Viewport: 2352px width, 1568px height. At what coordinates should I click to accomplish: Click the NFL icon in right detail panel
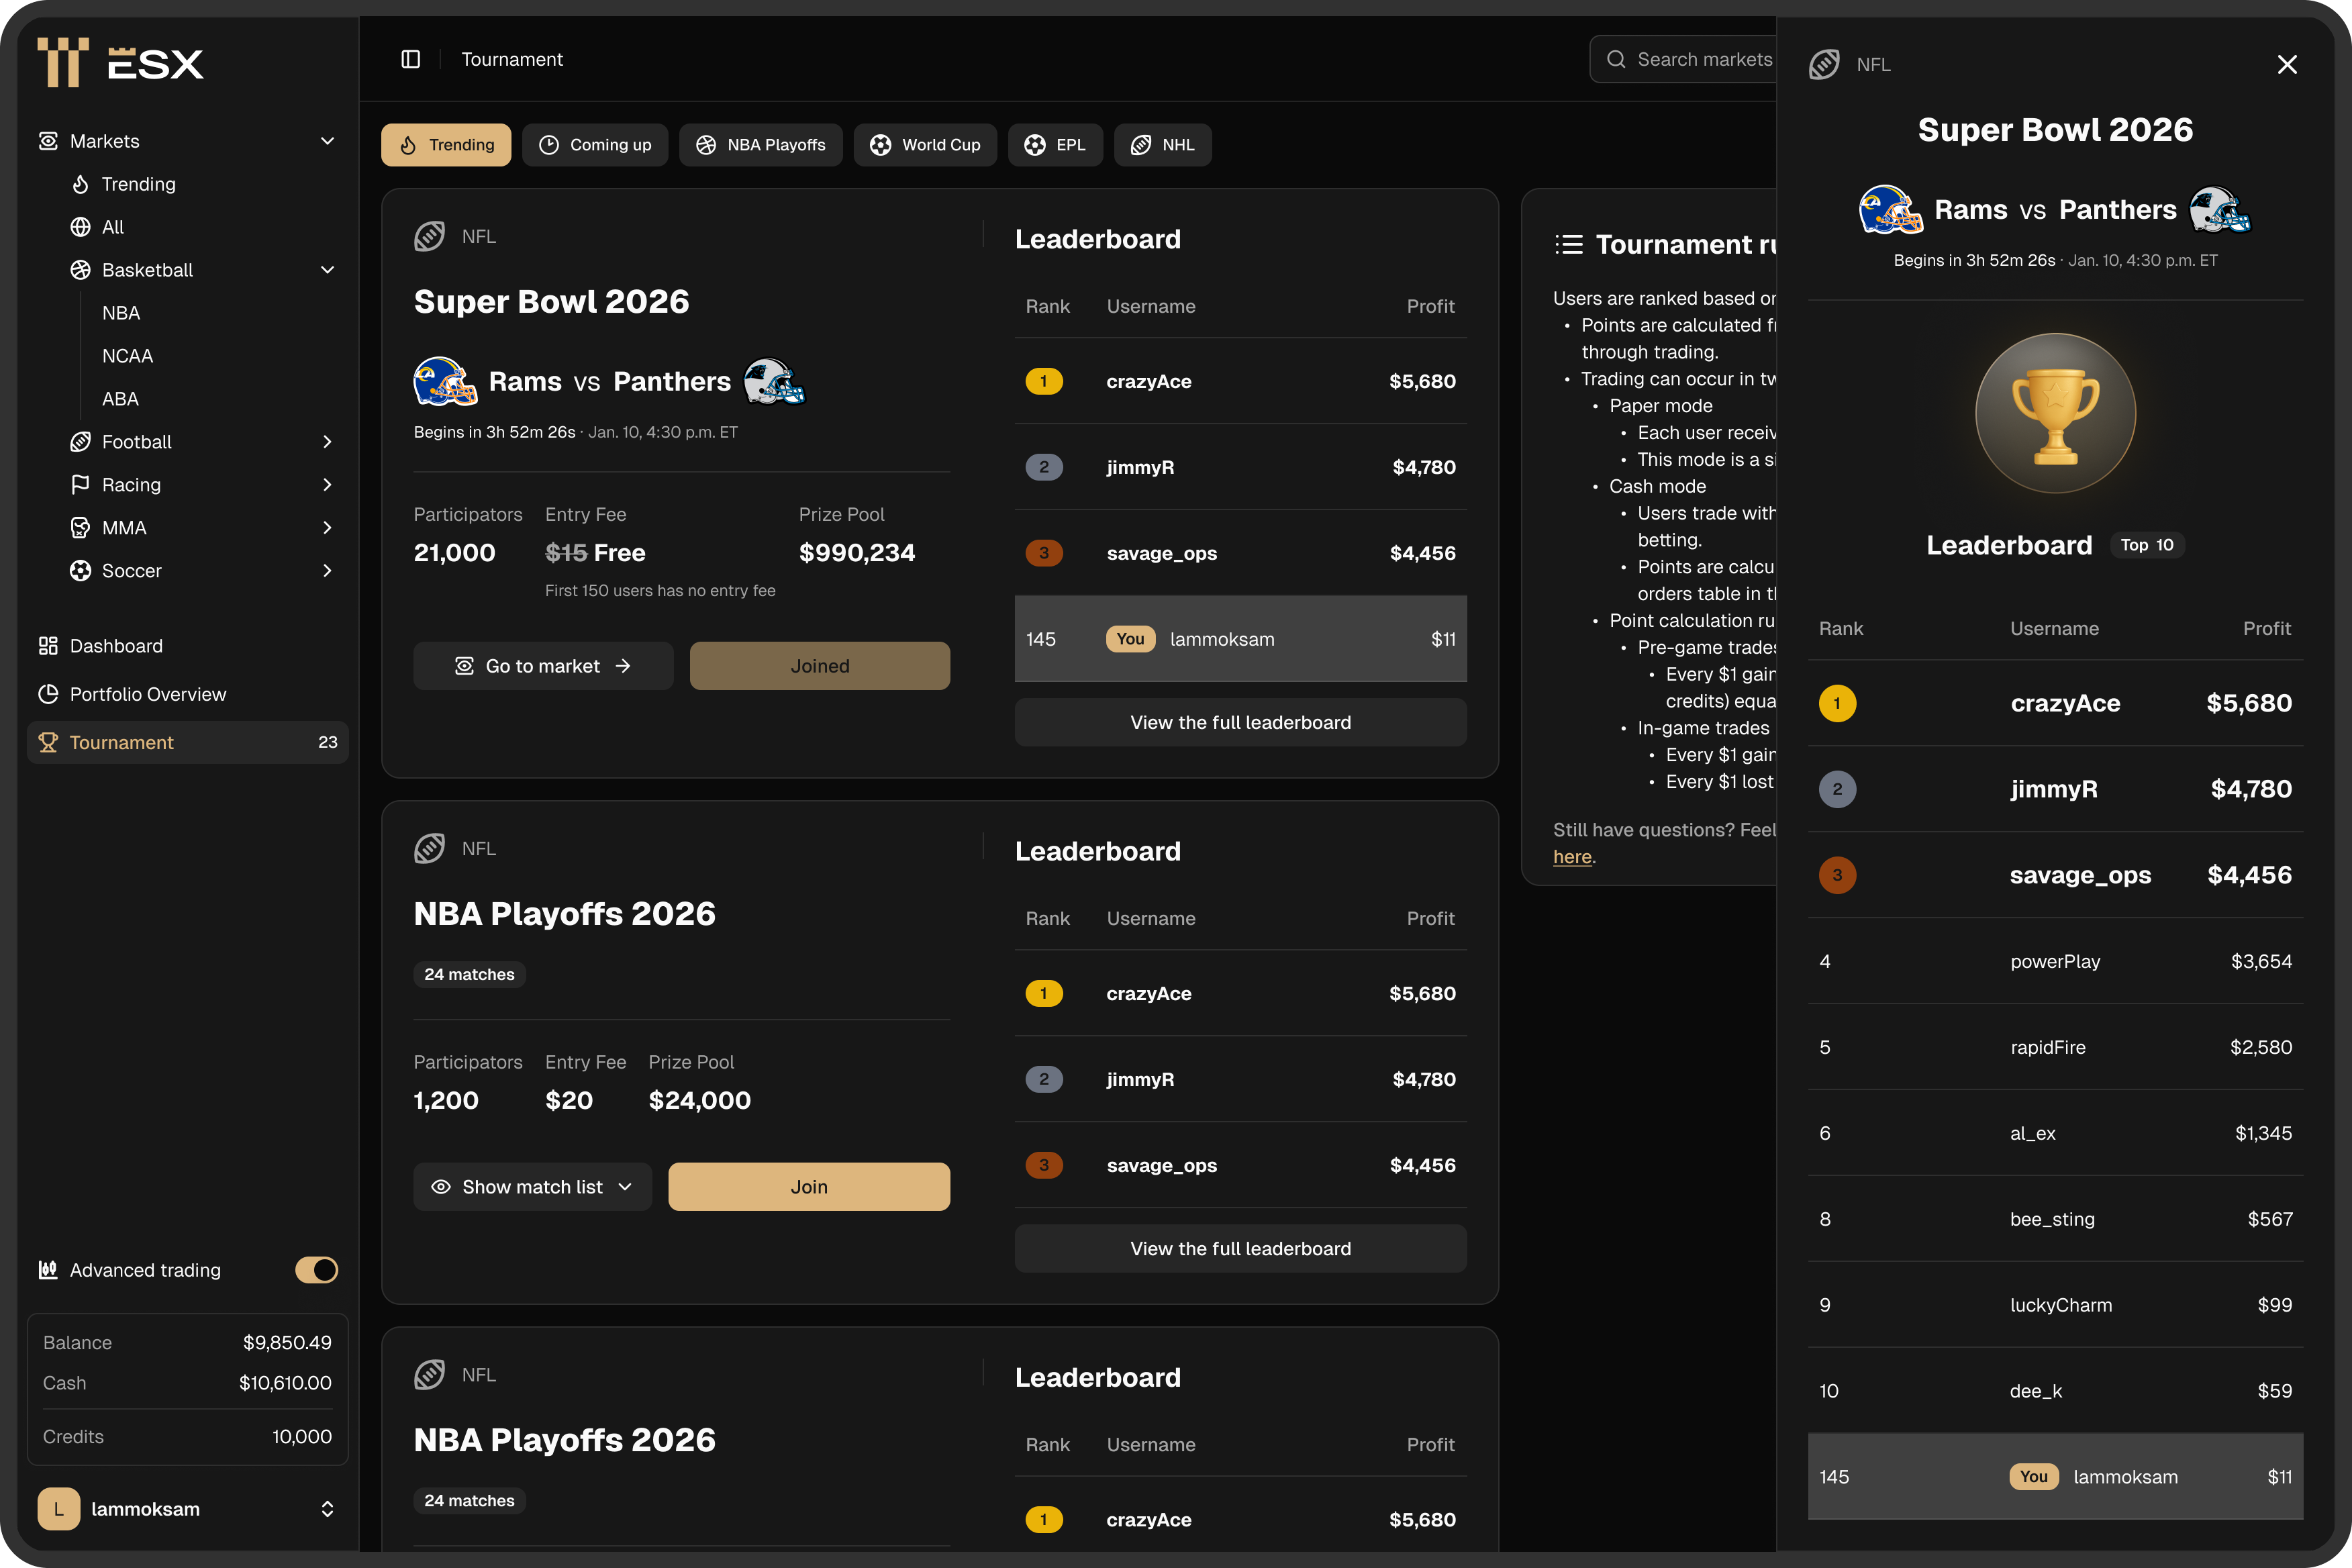(x=1824, y=64)
